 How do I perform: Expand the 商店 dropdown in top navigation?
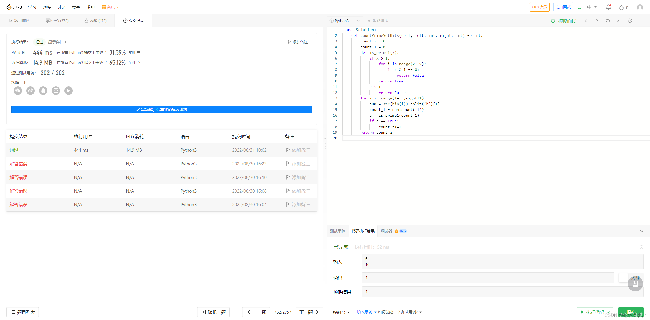110,7
